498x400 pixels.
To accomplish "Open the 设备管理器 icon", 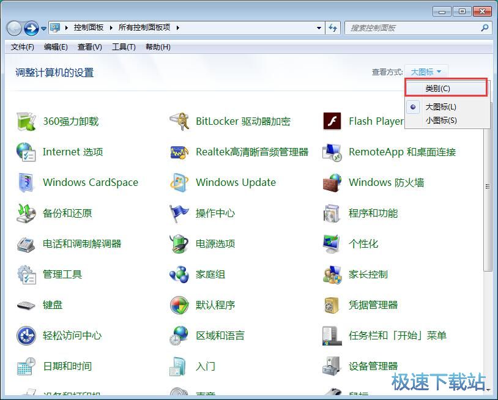I will click(x=332, y=366).
